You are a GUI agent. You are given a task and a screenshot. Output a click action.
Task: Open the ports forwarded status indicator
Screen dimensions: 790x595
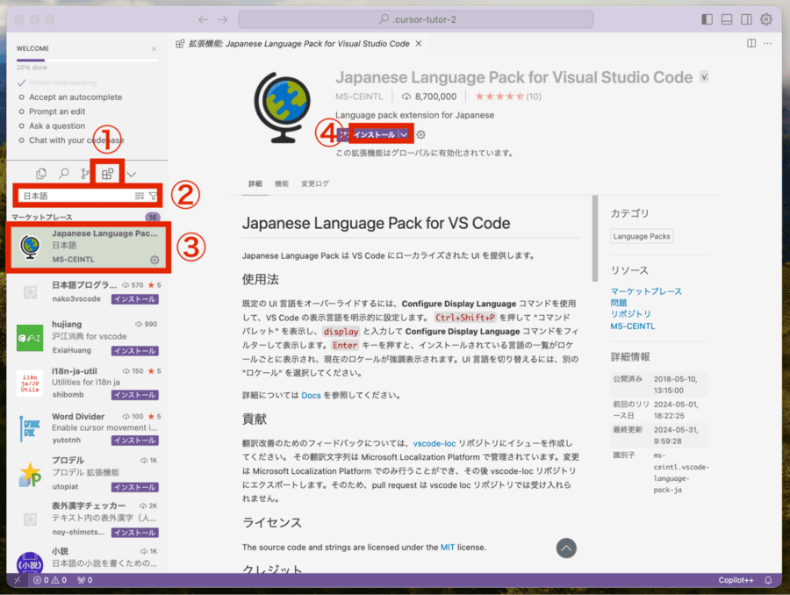[x=84, y=580]
